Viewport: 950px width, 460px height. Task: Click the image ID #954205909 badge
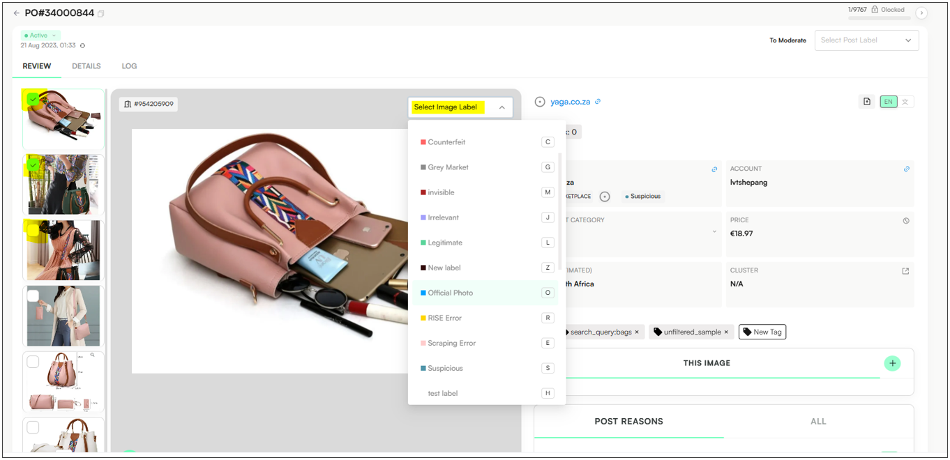click(x=148, y=105)
